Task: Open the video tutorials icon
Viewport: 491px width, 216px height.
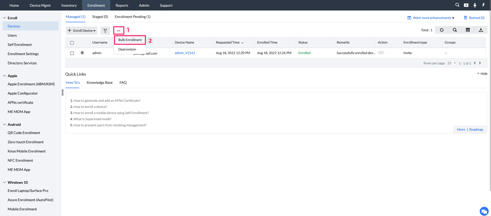Action: (466, 5)
